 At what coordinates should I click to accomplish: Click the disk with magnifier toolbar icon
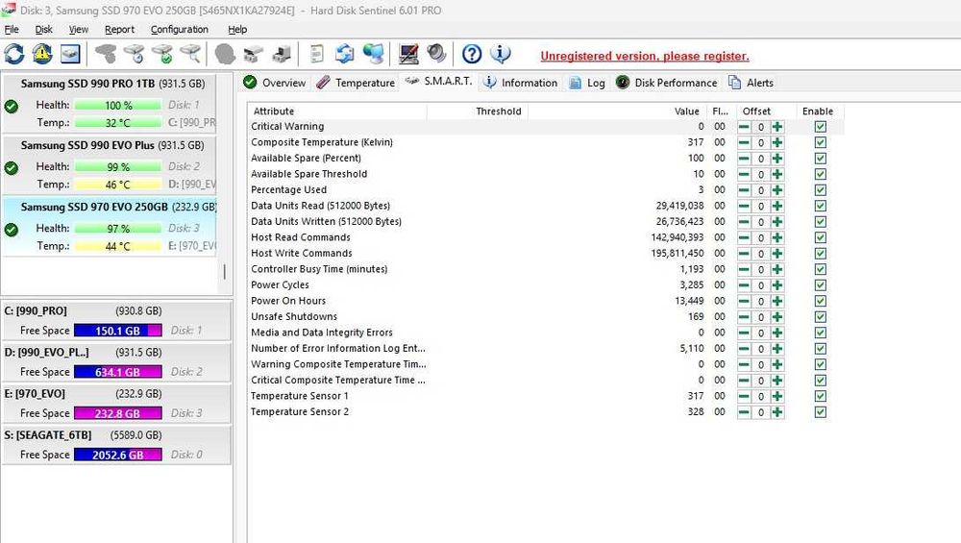[190, 55]
